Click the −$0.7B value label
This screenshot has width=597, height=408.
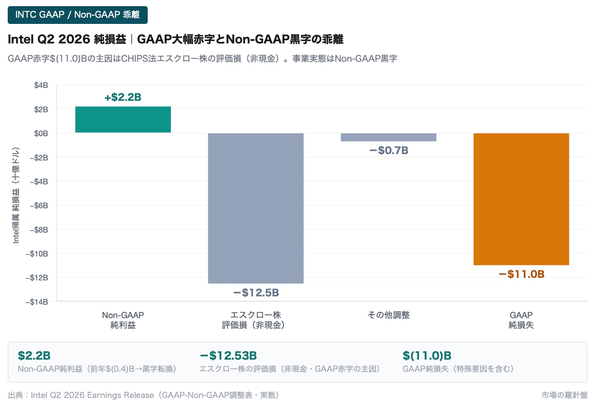[x=389, y=150]
